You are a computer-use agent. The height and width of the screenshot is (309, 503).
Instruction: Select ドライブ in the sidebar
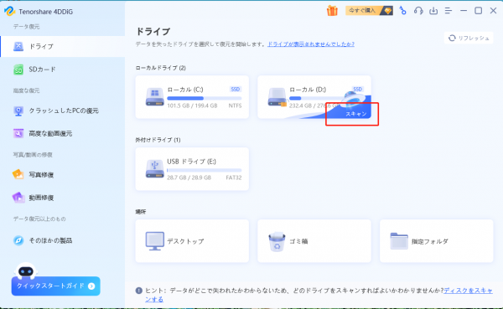tap(63, 47)
